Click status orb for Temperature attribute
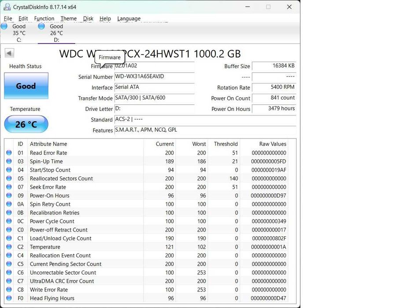The width and height of the screenshot is (411, 308). pyautogui.click(x=9, y=247)
